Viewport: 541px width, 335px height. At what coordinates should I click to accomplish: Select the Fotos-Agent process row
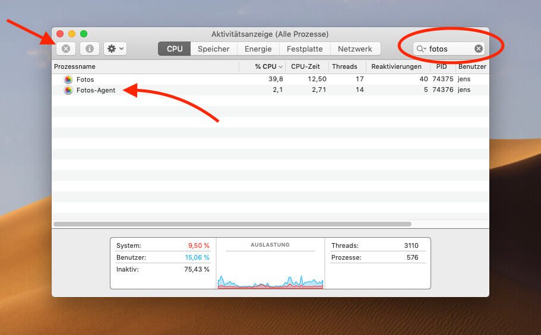[x=271, y=90]
